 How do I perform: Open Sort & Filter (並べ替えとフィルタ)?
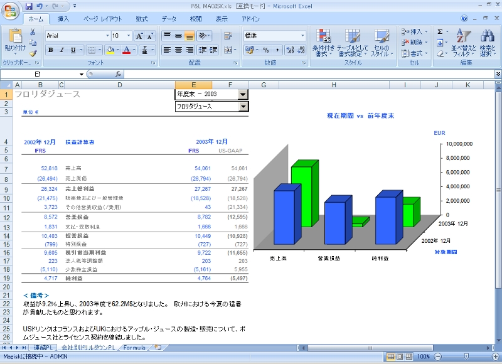462,43
